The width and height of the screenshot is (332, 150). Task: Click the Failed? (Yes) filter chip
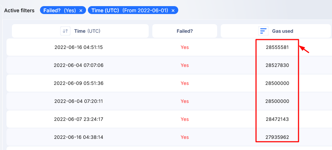pos(63,10)
